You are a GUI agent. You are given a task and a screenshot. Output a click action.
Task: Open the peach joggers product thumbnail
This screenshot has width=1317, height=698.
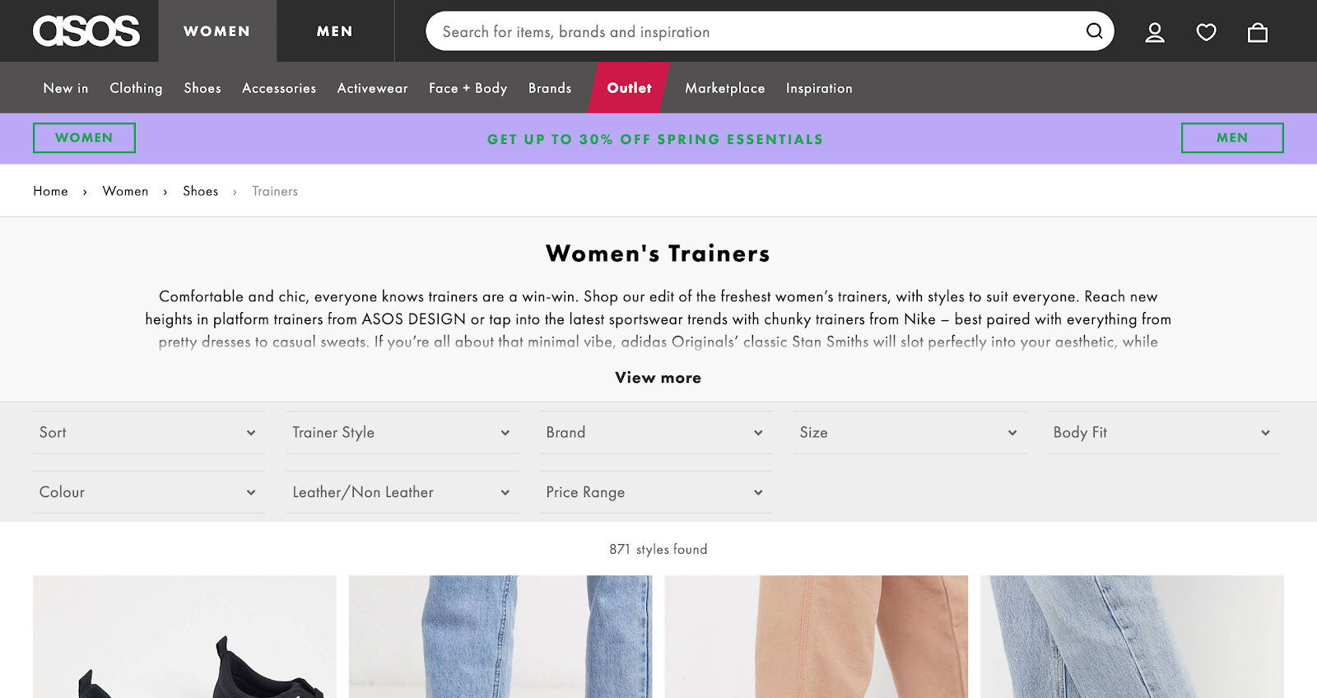click(x=817, y=637)
